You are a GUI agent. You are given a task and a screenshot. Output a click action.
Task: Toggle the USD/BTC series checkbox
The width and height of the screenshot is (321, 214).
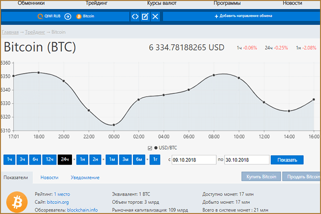pyautogui.click(x=150, y=148)
